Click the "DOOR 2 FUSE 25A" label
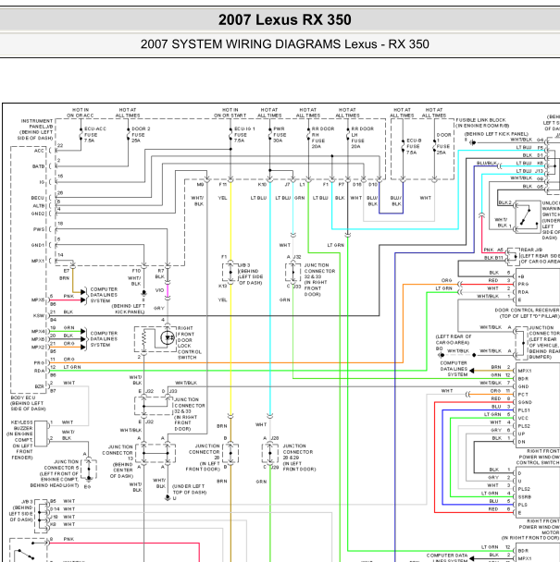Image resolution: width=560 pixels, height=562 pixels. tap(141, 134)
